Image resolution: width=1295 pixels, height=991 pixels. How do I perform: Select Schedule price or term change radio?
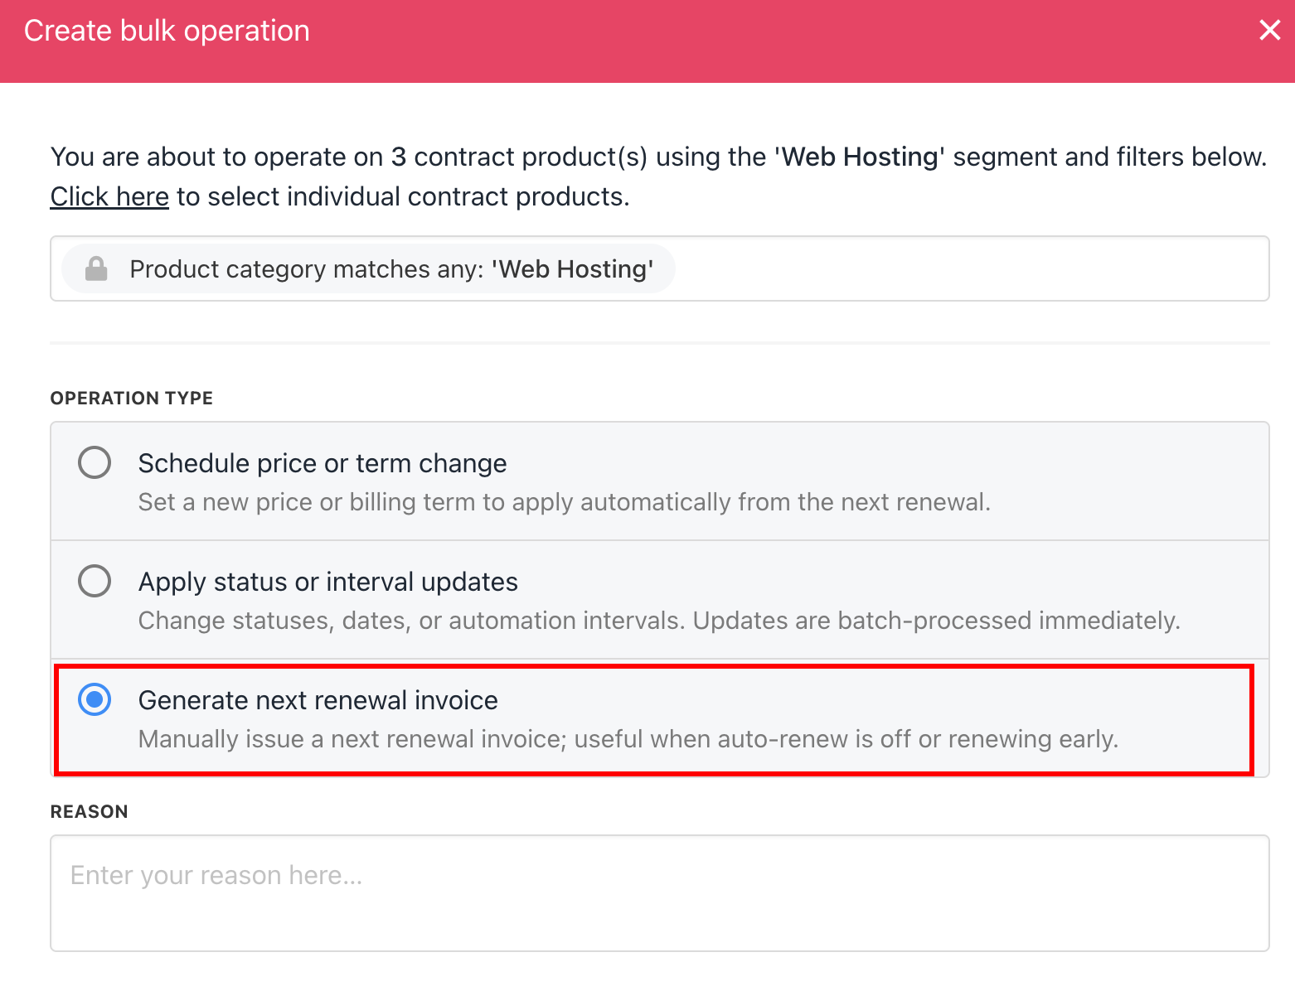pos(95,462)
